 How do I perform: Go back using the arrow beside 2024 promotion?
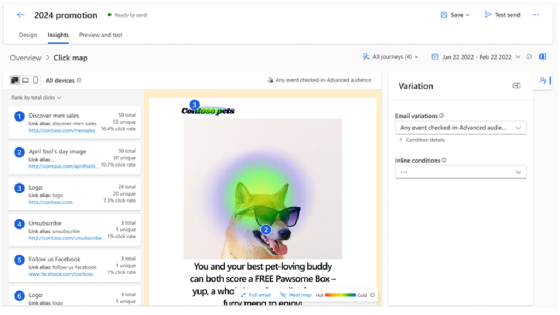point(20,15)
